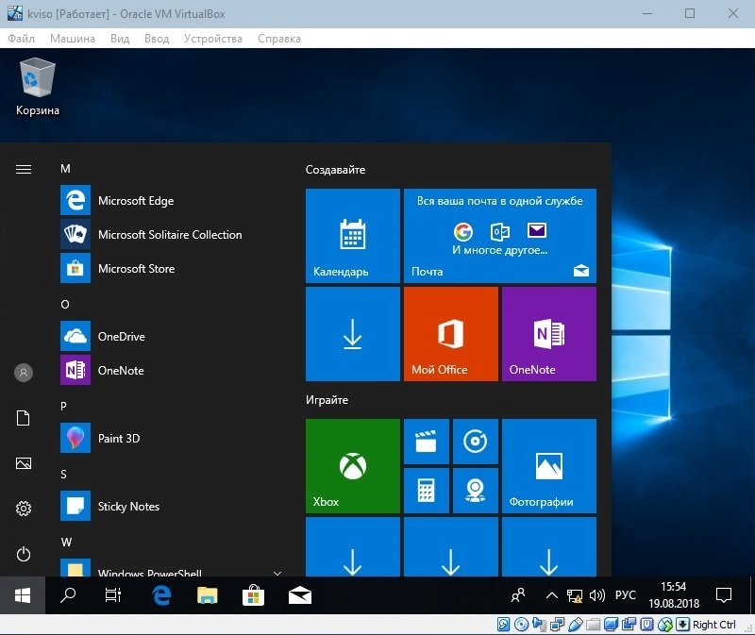Open Microsoft Store in the app list
The image size is (755, 635).
pyautogui.click(x=169, y=268)
